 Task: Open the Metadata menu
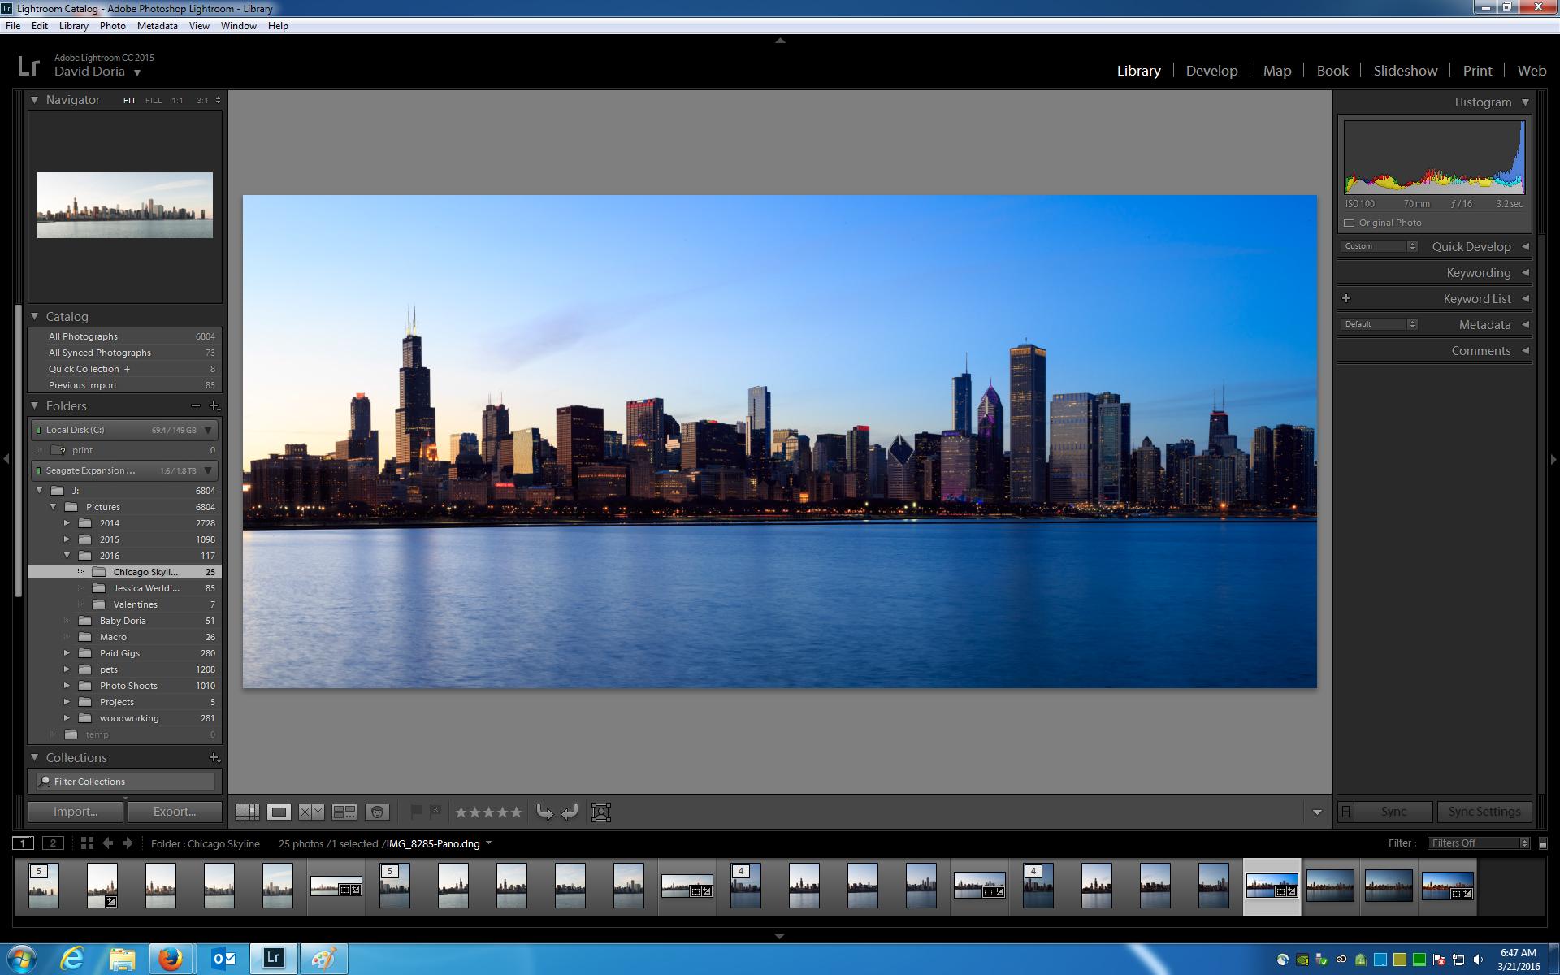(x=157, y=26)
